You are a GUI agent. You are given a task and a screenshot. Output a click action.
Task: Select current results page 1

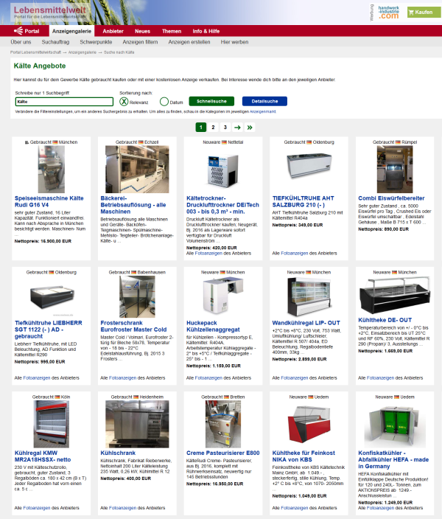(201, 128)
